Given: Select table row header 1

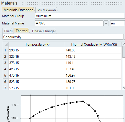Looking at the screenshot, I should click(x=6, y=50).
